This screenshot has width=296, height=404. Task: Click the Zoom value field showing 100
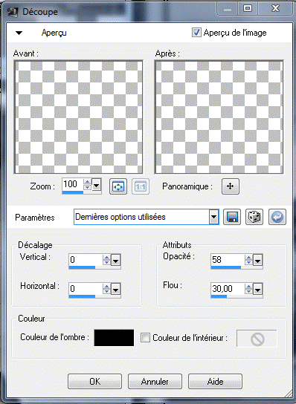(x=72, y=184)
